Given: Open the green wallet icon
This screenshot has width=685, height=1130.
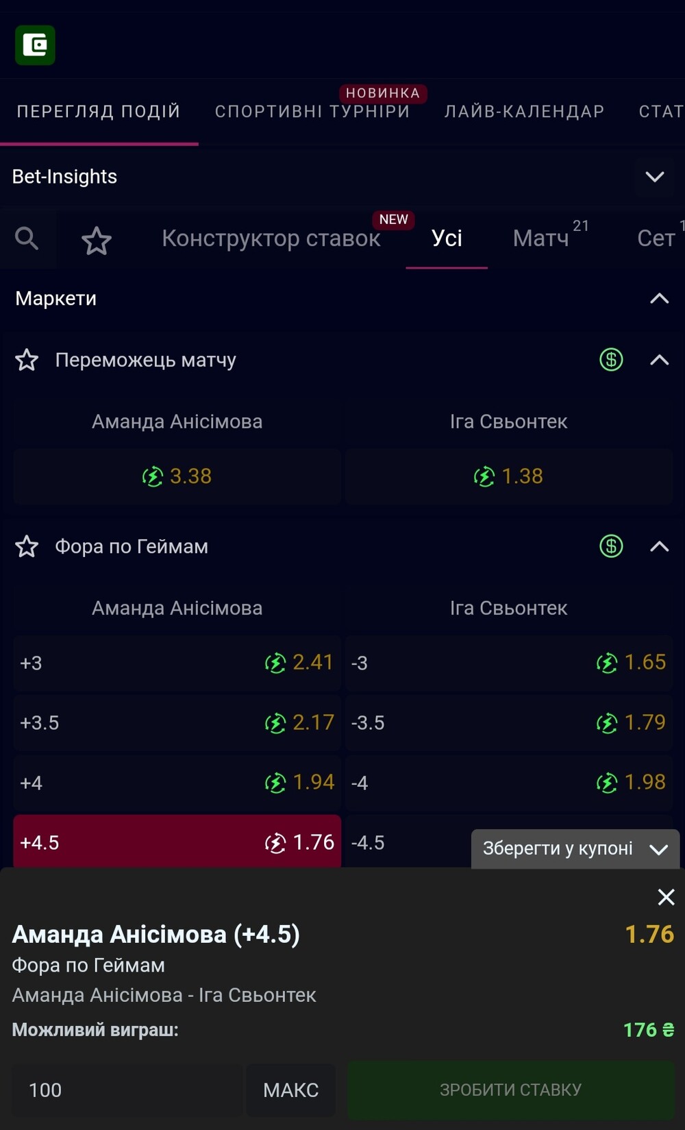Looking at the screenshot, I should tap(35, 45).
